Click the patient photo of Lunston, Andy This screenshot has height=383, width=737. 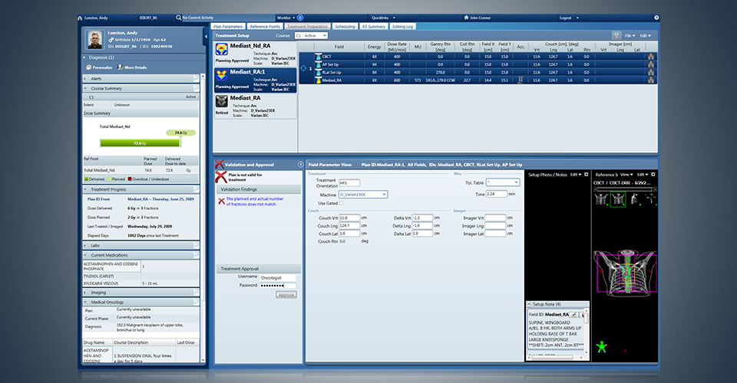point(95,40)
